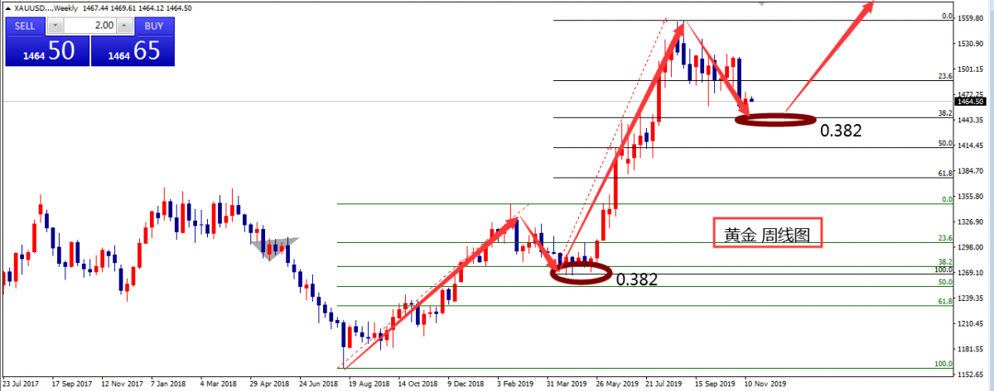Increase trade volume with the up arrow
Screen dimensions: 994x391
point(124,26)
